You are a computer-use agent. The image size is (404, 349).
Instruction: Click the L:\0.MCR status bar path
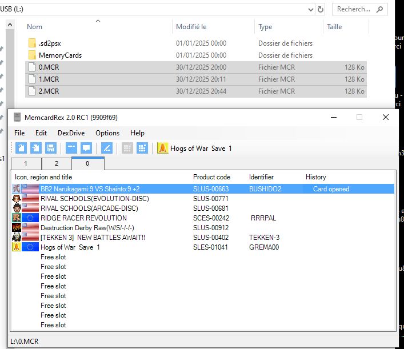(25, 342)
